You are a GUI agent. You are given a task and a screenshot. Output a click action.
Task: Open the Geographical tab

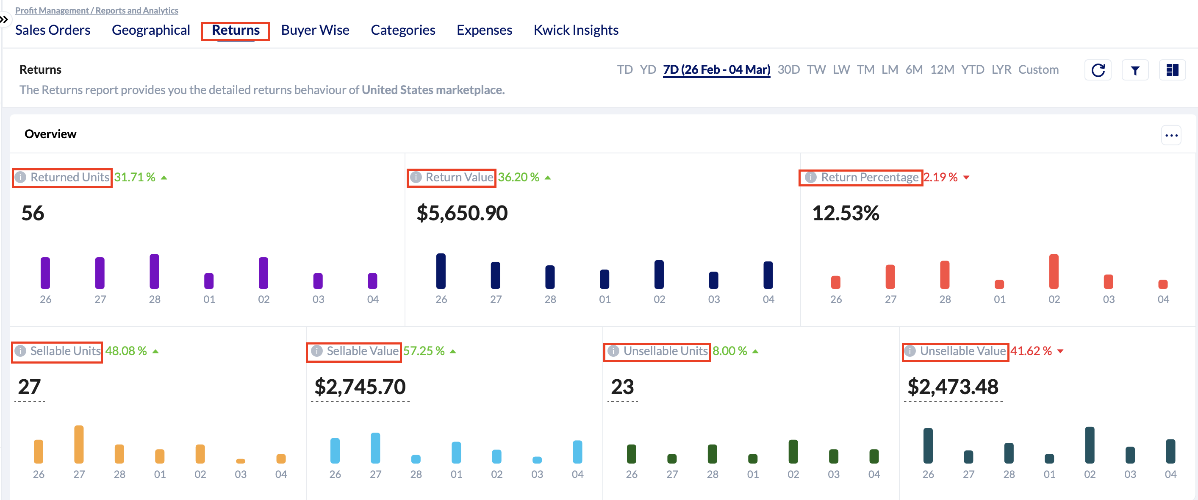[x=151, y=30]
